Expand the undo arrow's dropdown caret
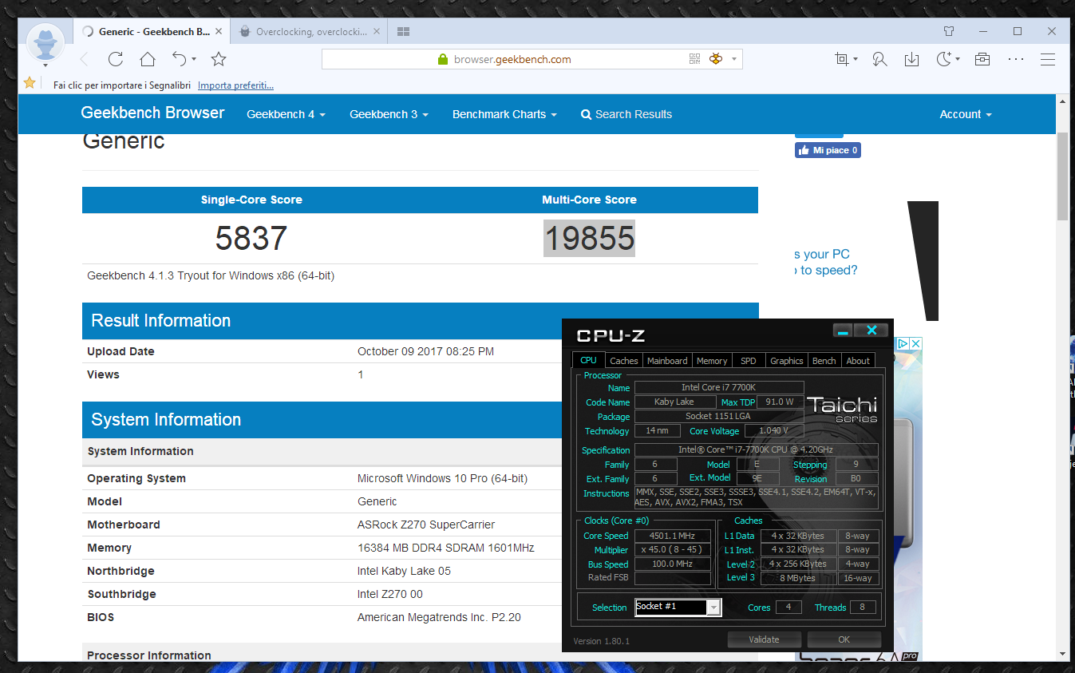The image size is (1075, 673). click(194, 59)
